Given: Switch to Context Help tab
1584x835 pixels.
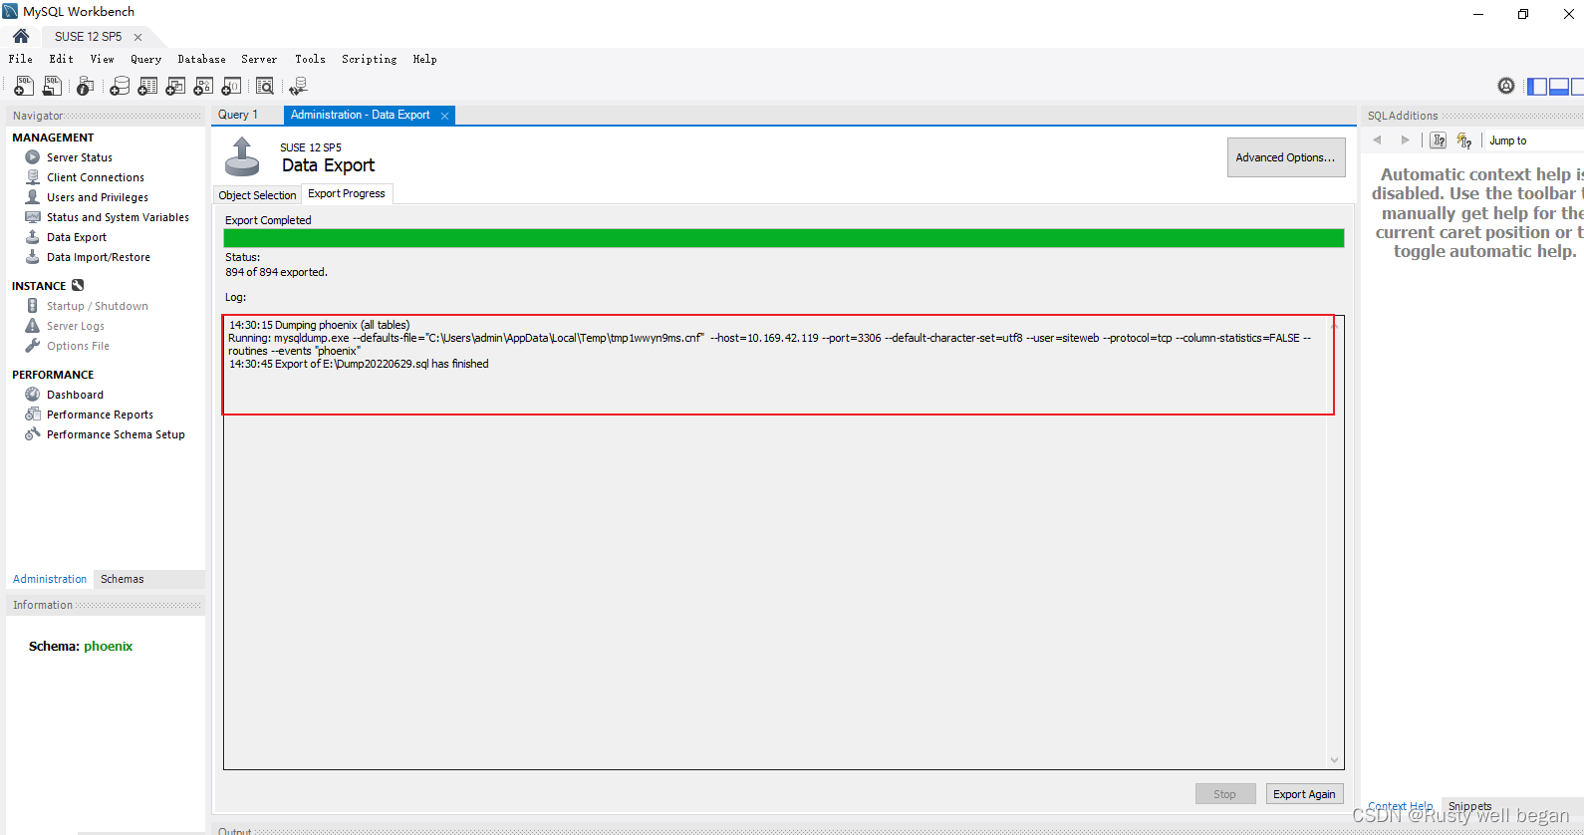Looking at the screenshot, I should (x=1400, y=806).
